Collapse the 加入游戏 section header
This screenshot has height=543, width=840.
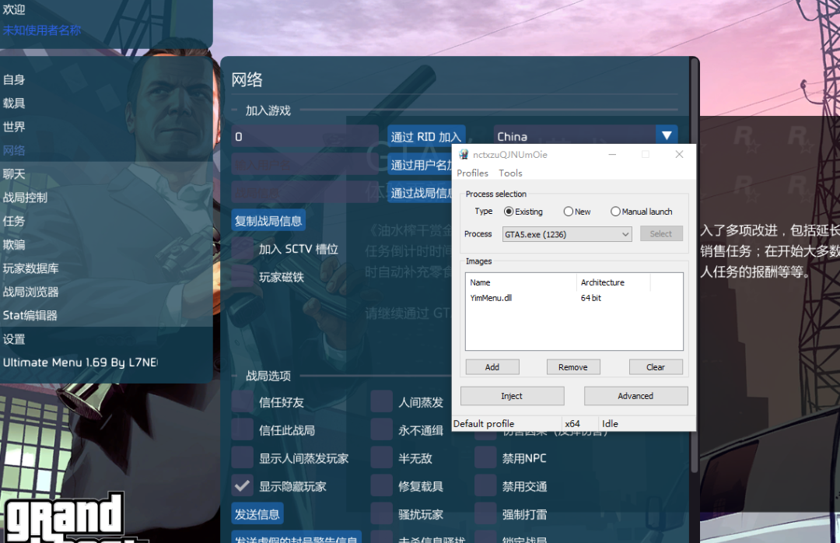coord(268,110)
